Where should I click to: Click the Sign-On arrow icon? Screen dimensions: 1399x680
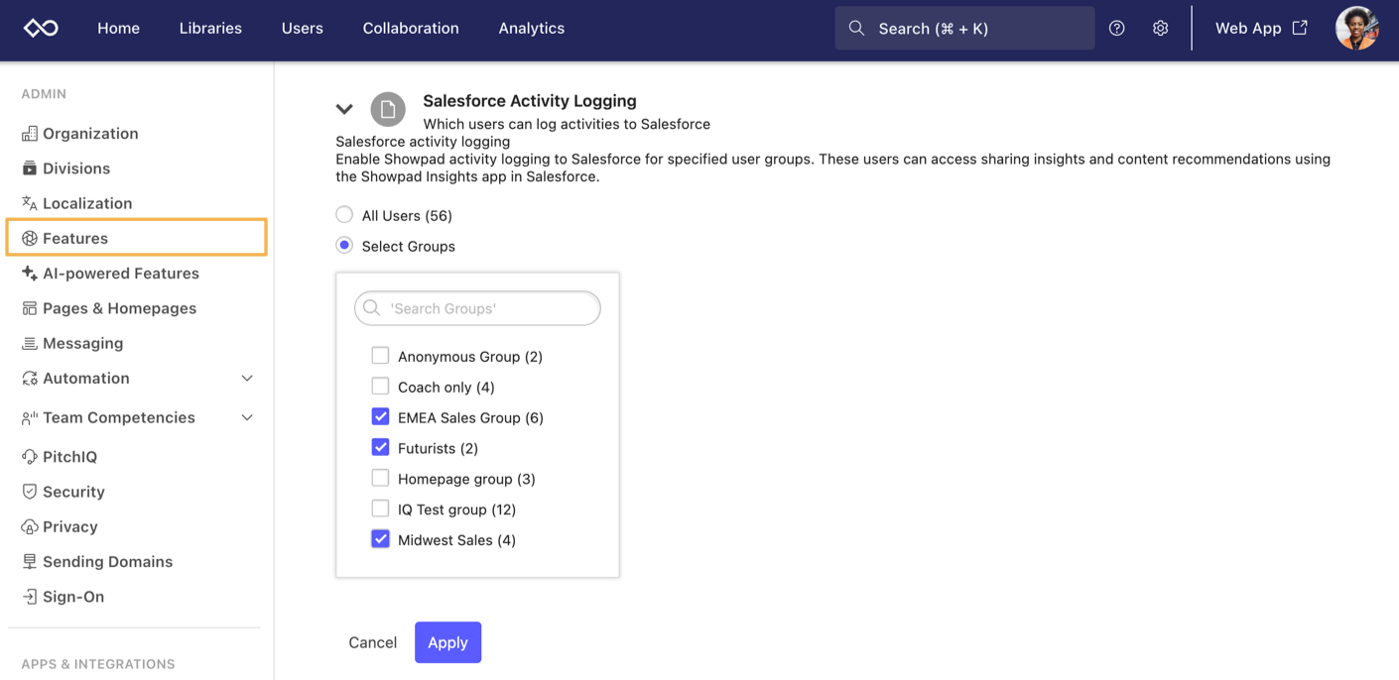coord(30,596)
